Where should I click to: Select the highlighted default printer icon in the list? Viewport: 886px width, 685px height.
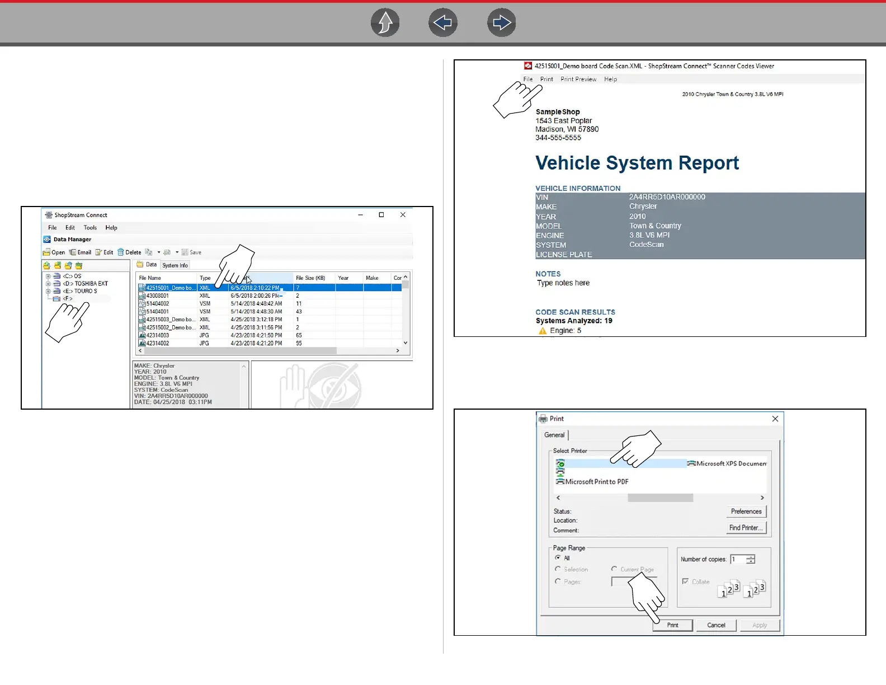(560, 463)
